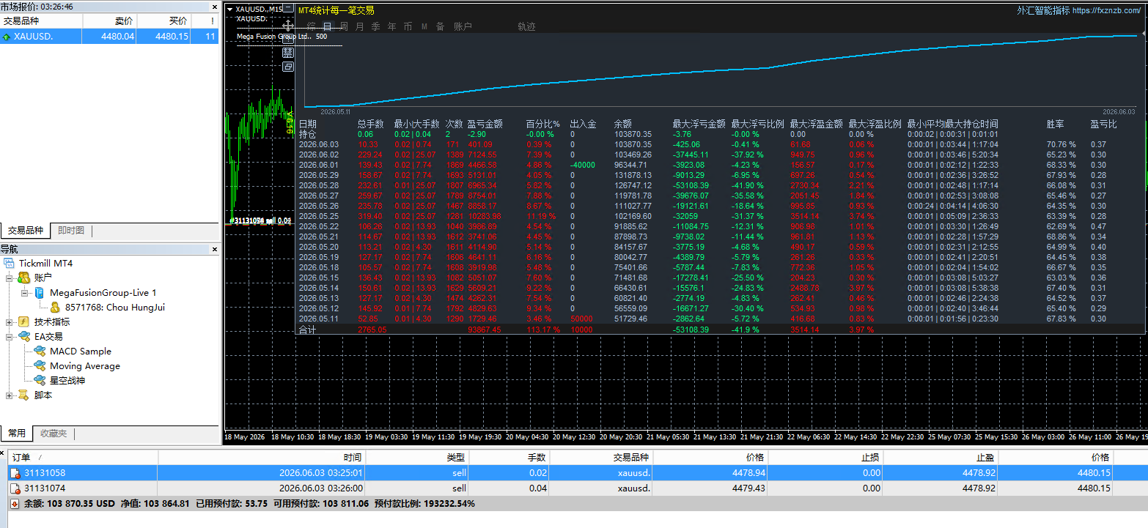Select the 周 weekly tab
This screenshot has height=528, width=1148.
click(x=343, y=26)
